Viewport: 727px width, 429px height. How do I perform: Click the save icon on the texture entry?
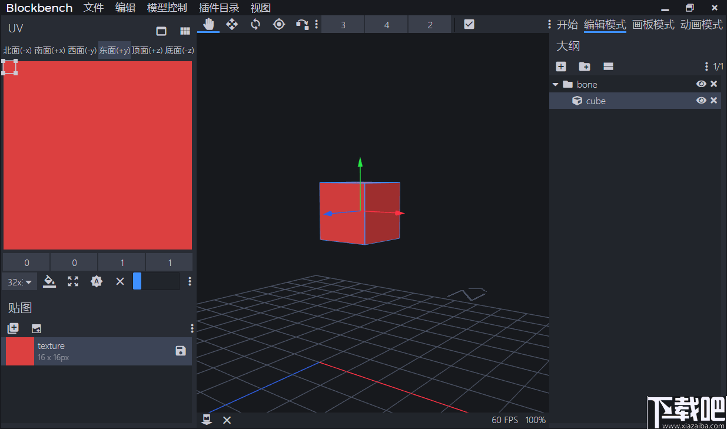180,351
